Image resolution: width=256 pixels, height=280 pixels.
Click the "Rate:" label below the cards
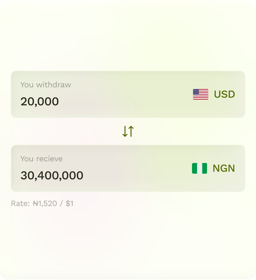pyautogui.click(x=20, y=203)
